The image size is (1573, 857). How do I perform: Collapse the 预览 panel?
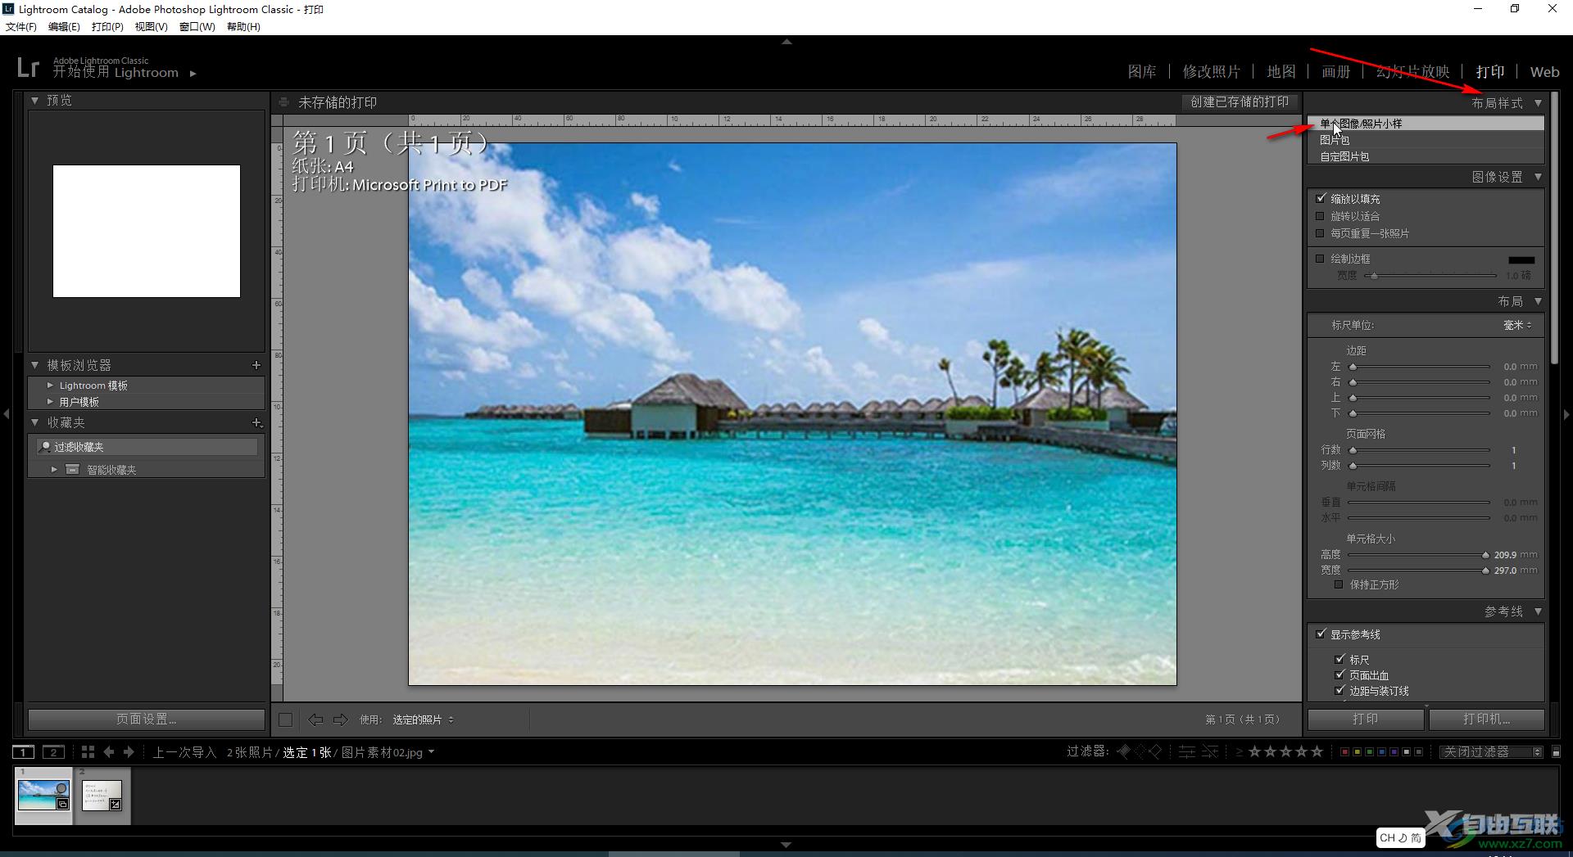(x=35, y=100)
